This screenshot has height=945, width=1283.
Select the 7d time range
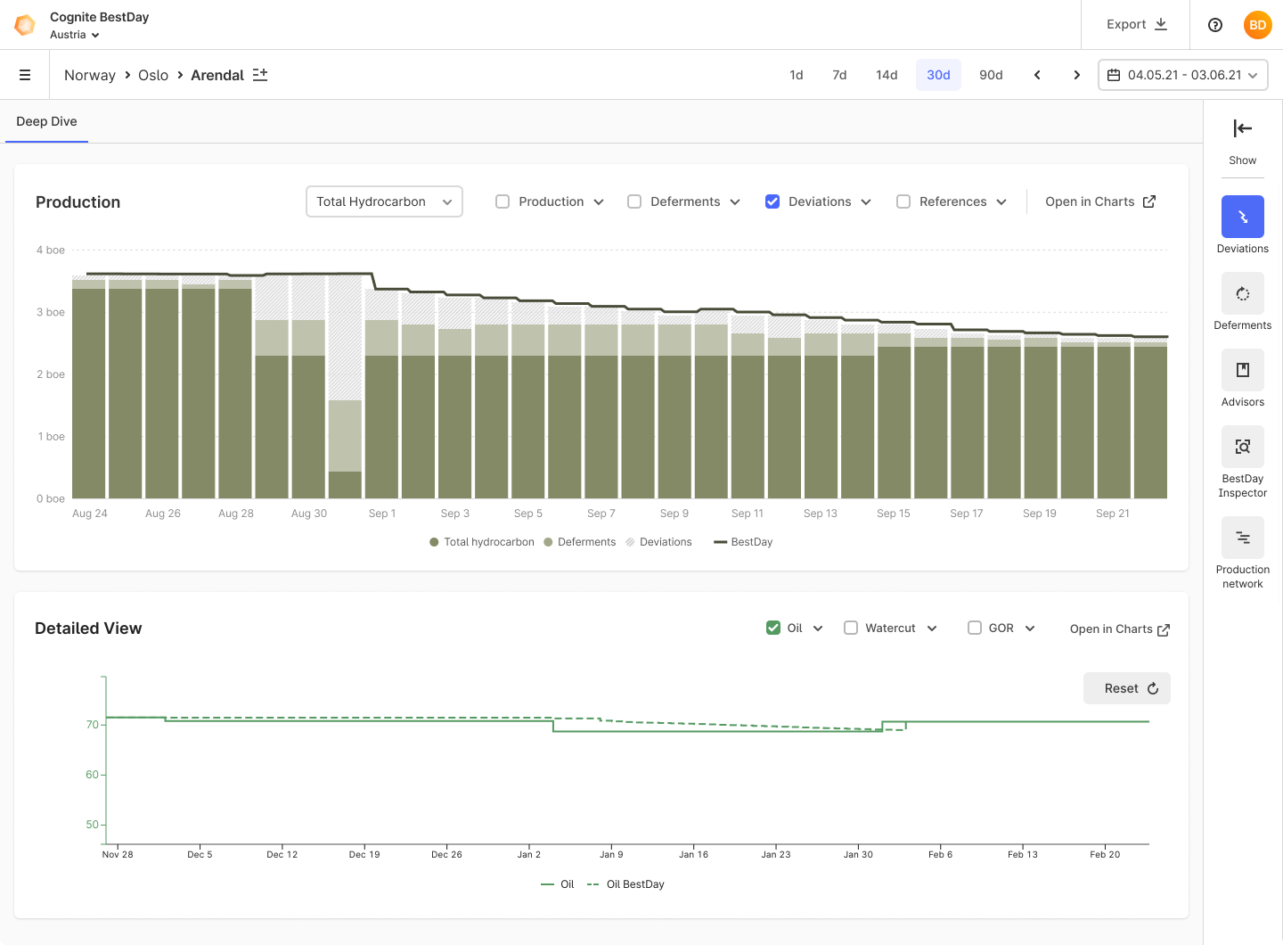click(x=839, y=75)
